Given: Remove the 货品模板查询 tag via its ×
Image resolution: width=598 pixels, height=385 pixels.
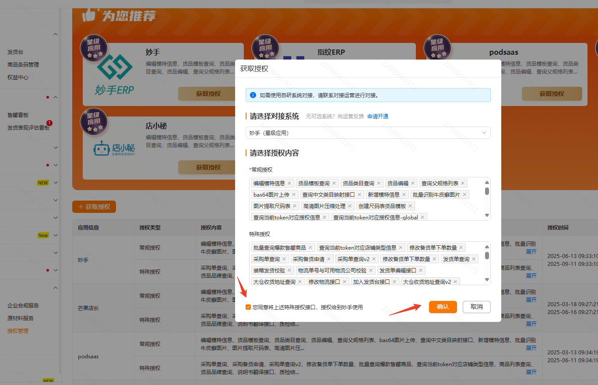Looking at the screenshot, I should click(334, 183).
